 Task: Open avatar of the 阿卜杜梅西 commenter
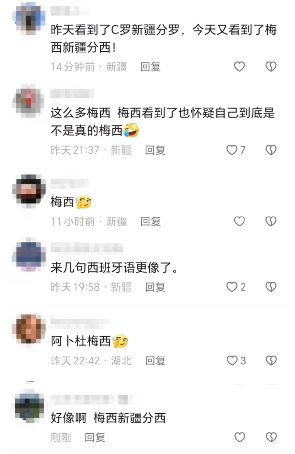point(29,329)
